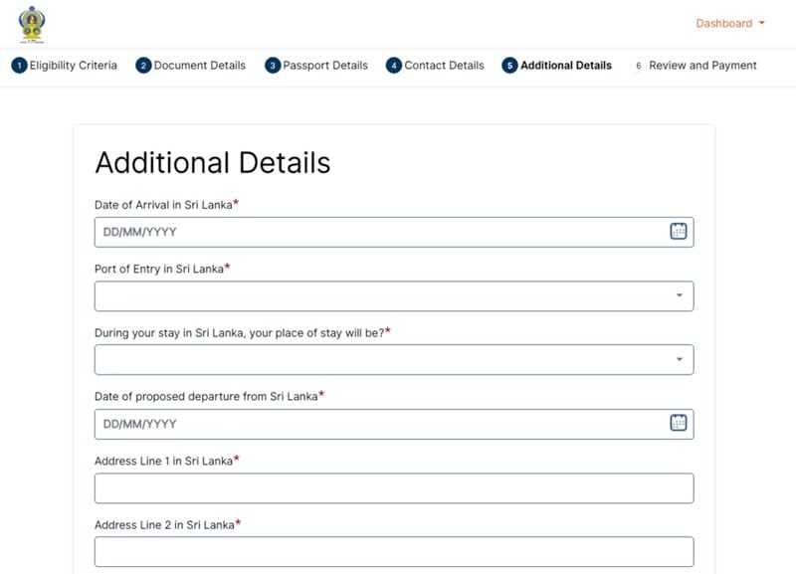
Task: Click step 2 circle icon
Action: tap(143, 66)
